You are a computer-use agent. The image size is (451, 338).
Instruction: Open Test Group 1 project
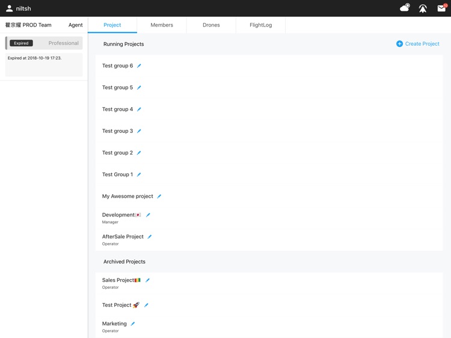pyautogui.click(x=117, y=174)
